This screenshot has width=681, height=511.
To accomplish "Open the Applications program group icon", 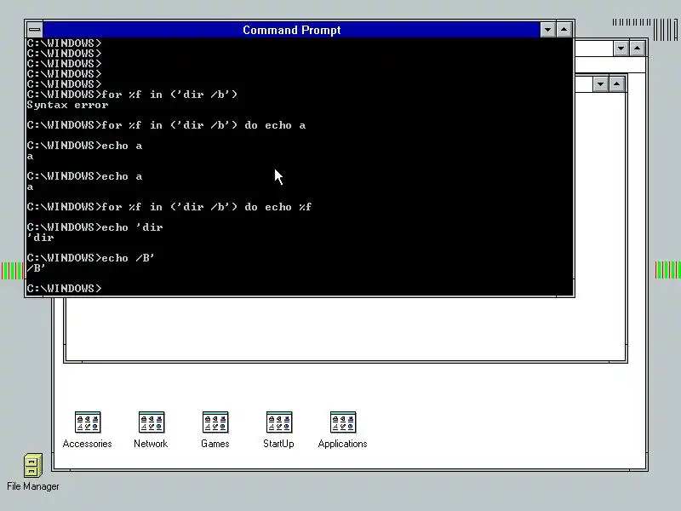I will point(343,422).
